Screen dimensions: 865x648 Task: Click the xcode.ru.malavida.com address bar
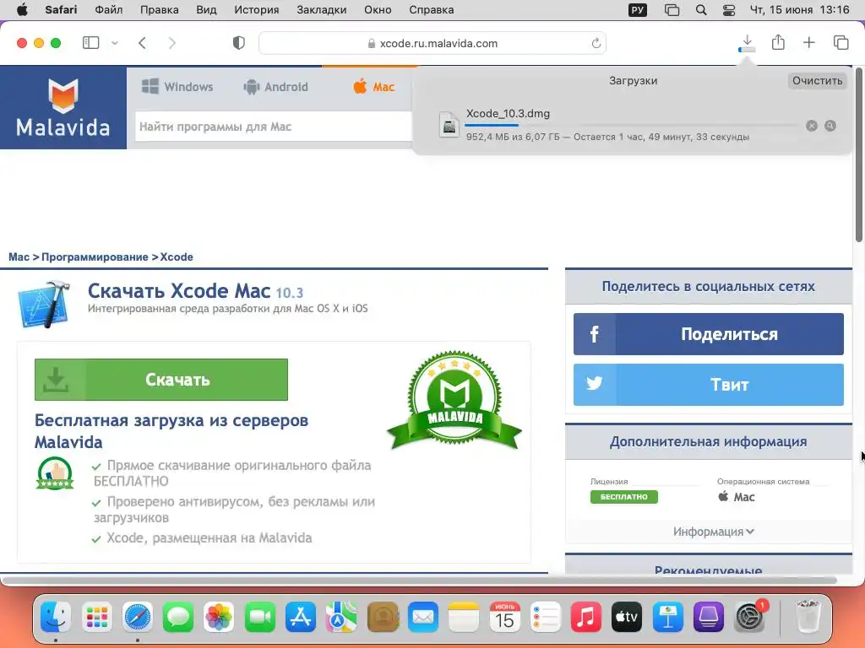point(432,43)
